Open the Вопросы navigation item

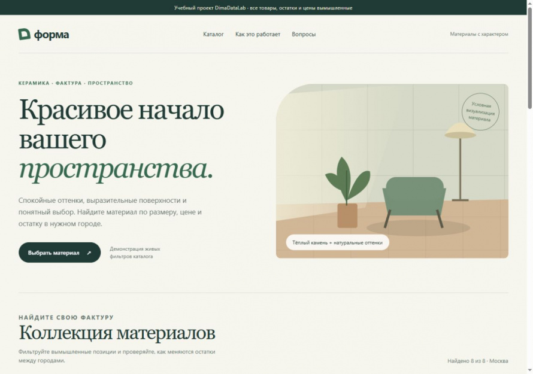coord(304,34)
